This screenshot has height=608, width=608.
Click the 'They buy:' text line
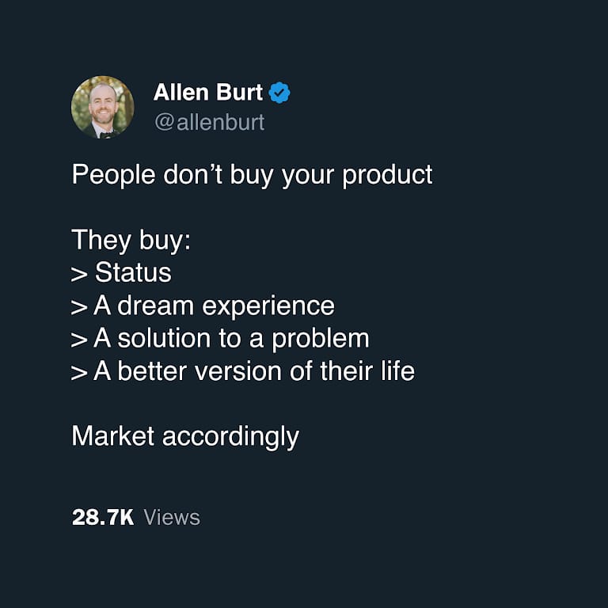click(131, 241)
